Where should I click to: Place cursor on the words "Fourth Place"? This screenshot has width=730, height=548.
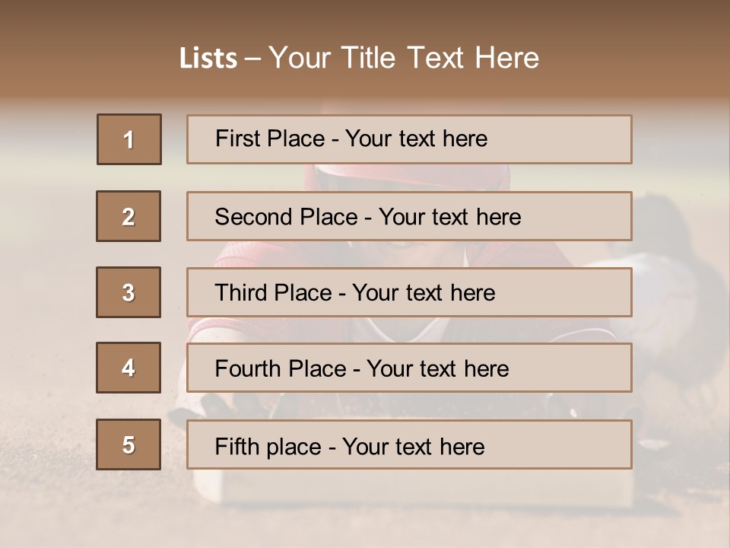[x=280, y=369]
